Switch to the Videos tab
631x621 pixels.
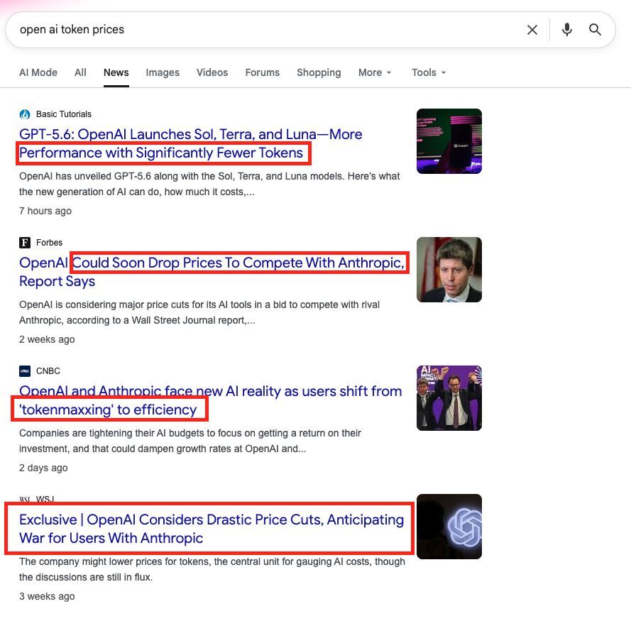(212, 72)
